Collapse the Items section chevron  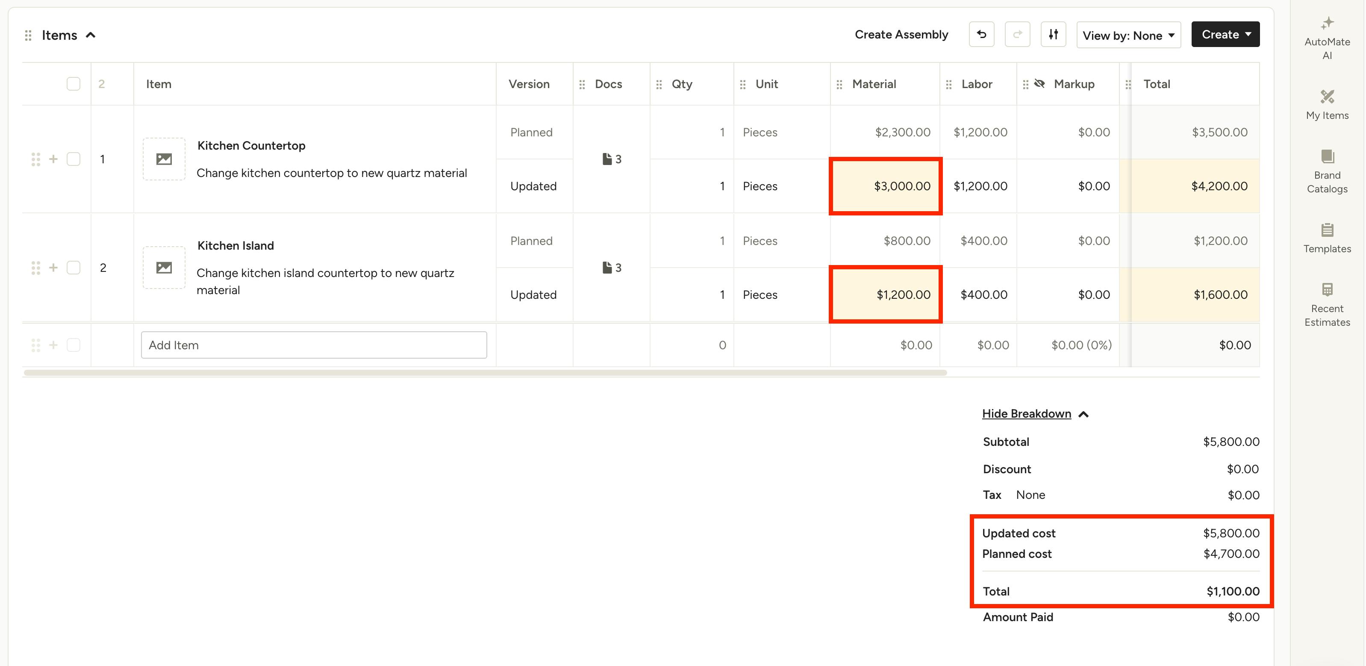tap(91, 35)
